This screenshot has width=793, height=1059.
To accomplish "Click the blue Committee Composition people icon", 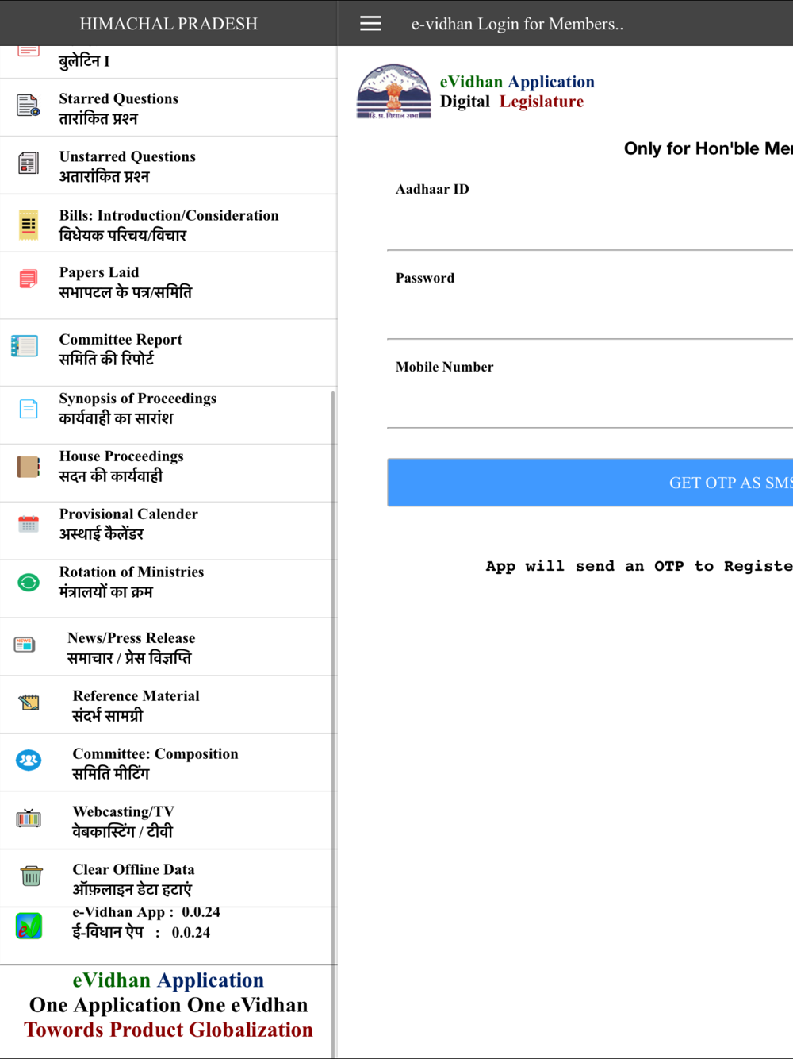I will click(29, 761).
